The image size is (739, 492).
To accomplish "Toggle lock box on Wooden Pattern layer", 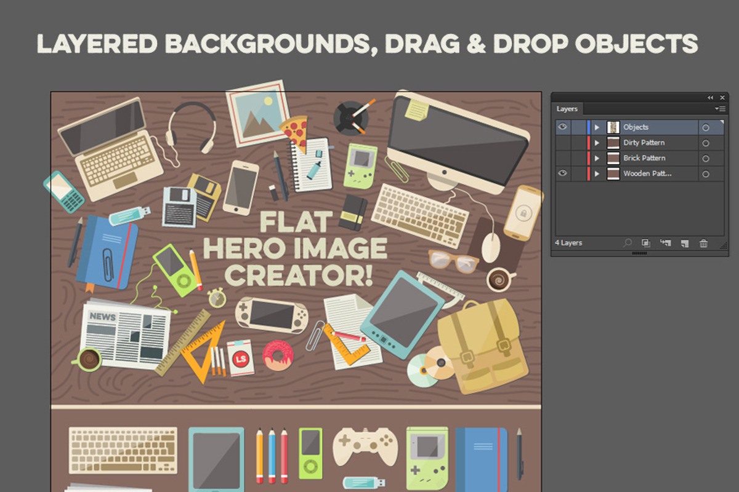I will pos(578,174).
